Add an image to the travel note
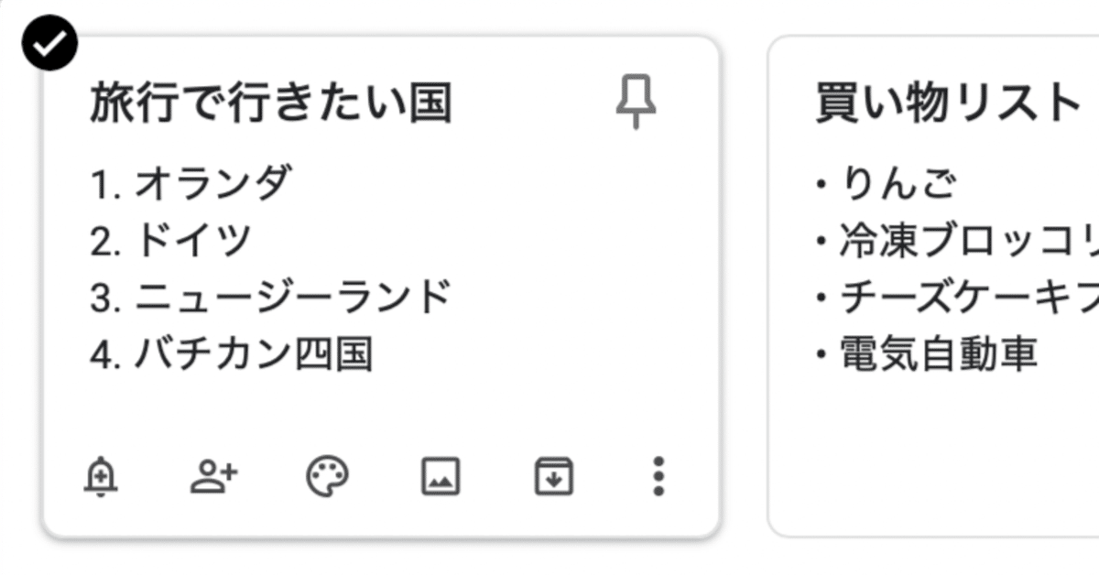The image size is (1099, 575). click(x=441, y=474)
